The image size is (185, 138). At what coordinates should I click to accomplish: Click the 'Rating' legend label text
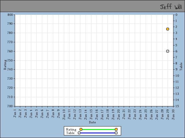click(71, 129)
